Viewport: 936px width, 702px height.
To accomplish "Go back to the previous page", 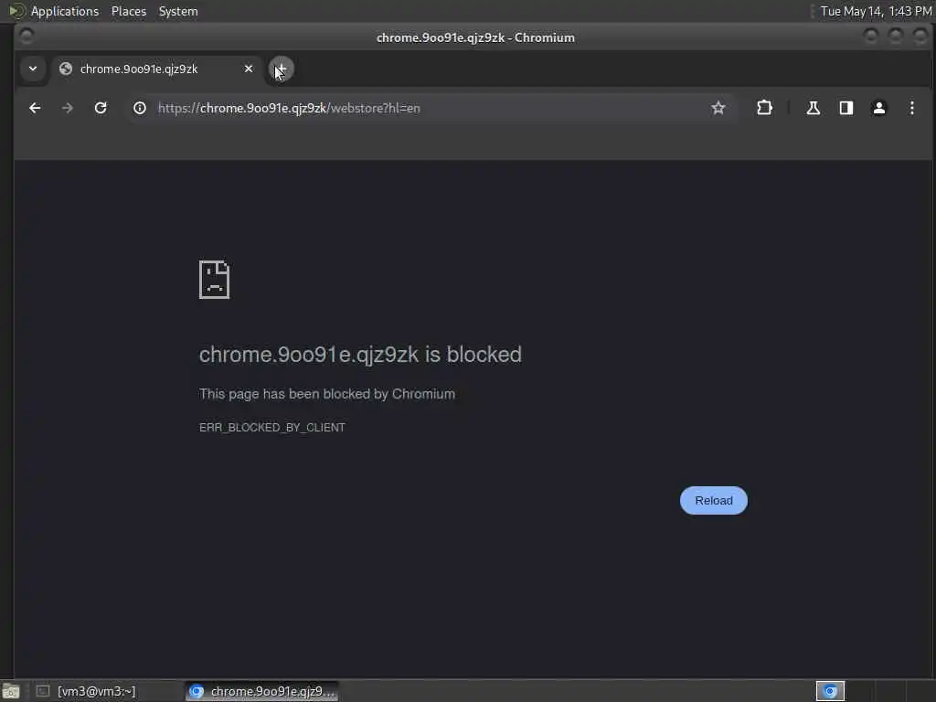I will tap(35, 108).
